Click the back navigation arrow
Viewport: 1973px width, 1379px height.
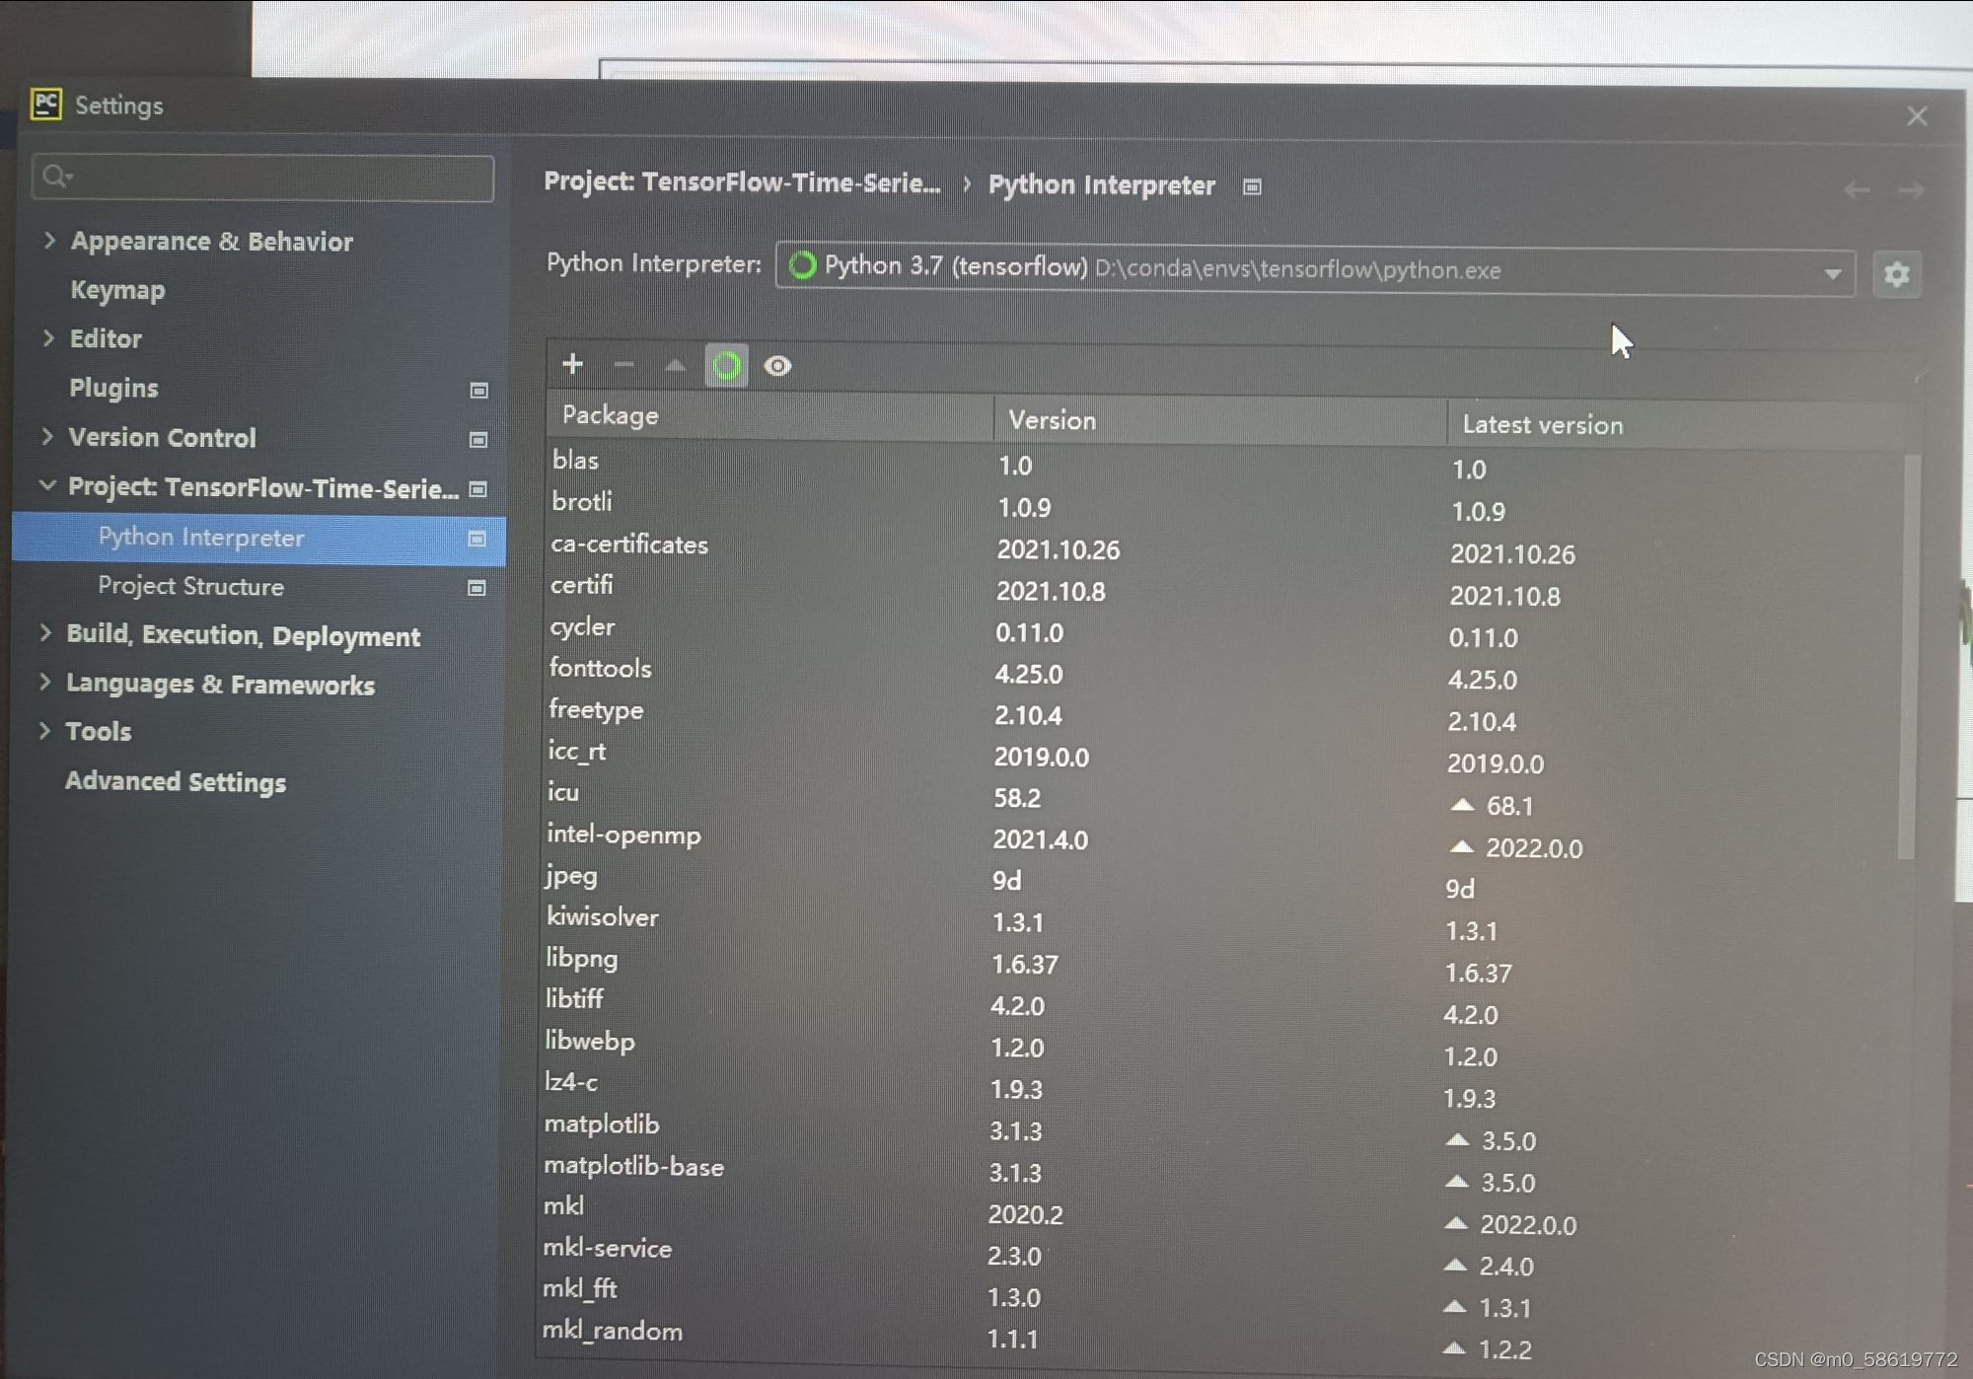pyautogui.click(x=1857, y=189)
